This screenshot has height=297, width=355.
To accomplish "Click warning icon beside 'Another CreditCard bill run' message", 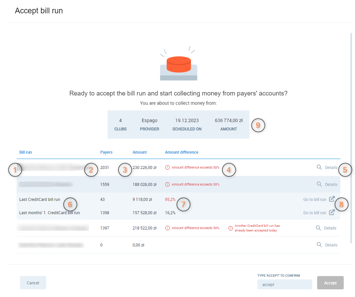I will (x=230, y=228).
